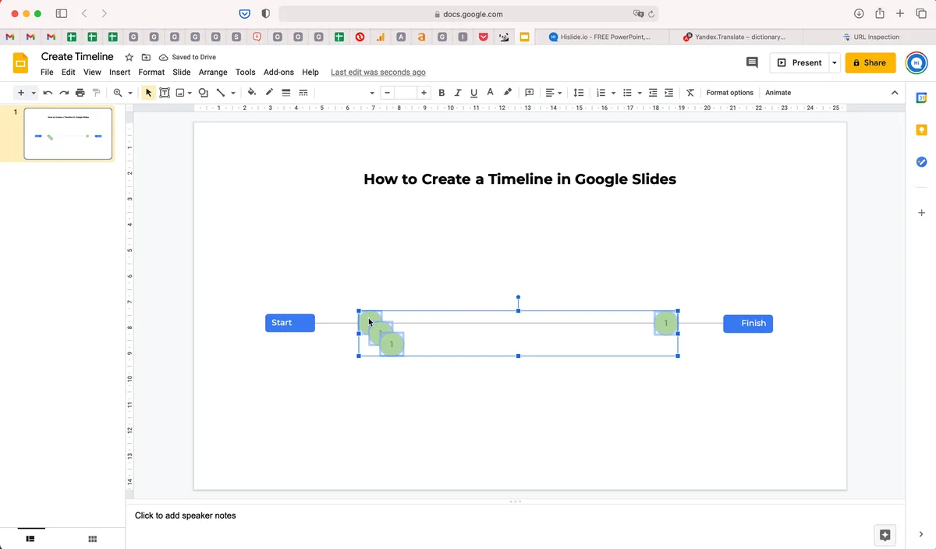Select the Text box tool
Viewport: 936px width, 549px height.
pos(165,93)
